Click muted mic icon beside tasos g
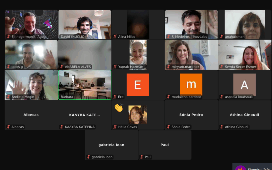This screenshot has height=170, width=272. click(x=8, y=66)
